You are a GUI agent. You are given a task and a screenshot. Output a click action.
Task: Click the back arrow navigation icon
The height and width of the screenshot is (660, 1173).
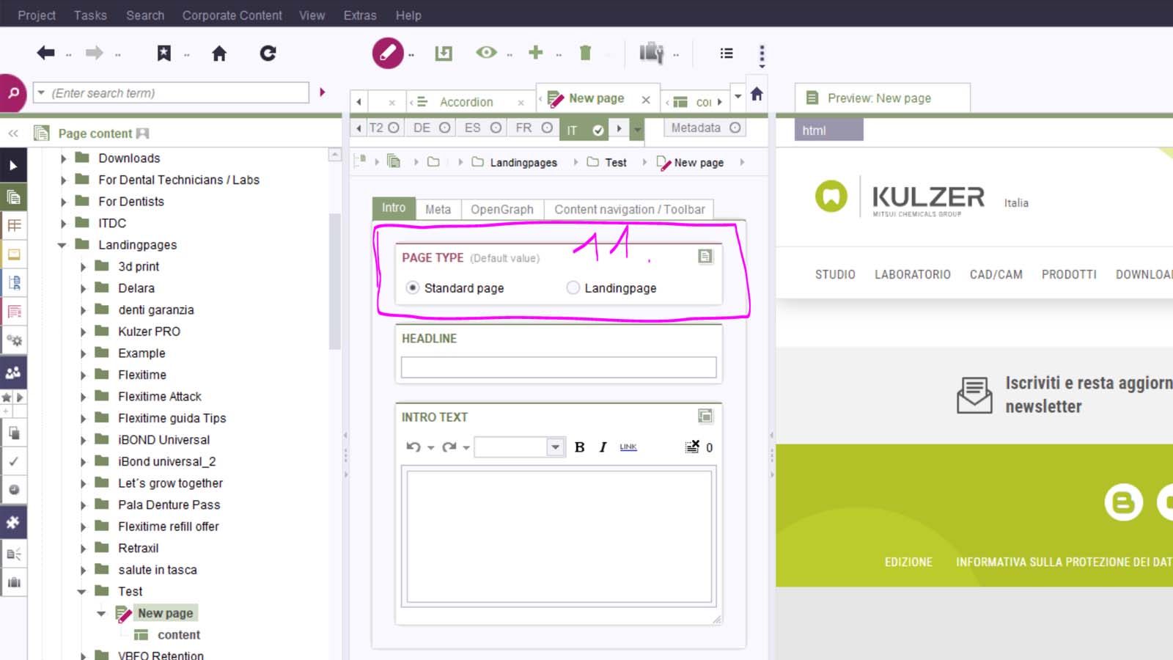coord(45,53)
